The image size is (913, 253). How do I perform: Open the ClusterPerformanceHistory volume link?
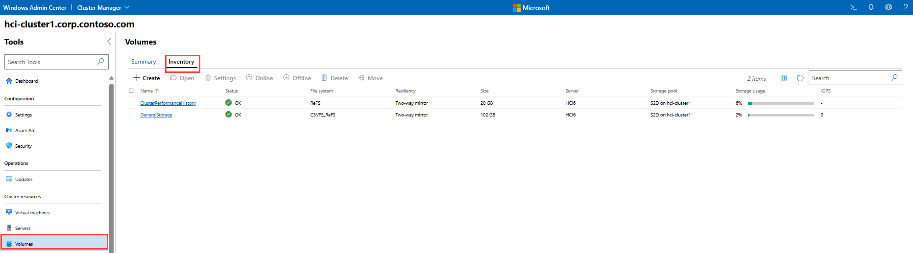point(168,103)
